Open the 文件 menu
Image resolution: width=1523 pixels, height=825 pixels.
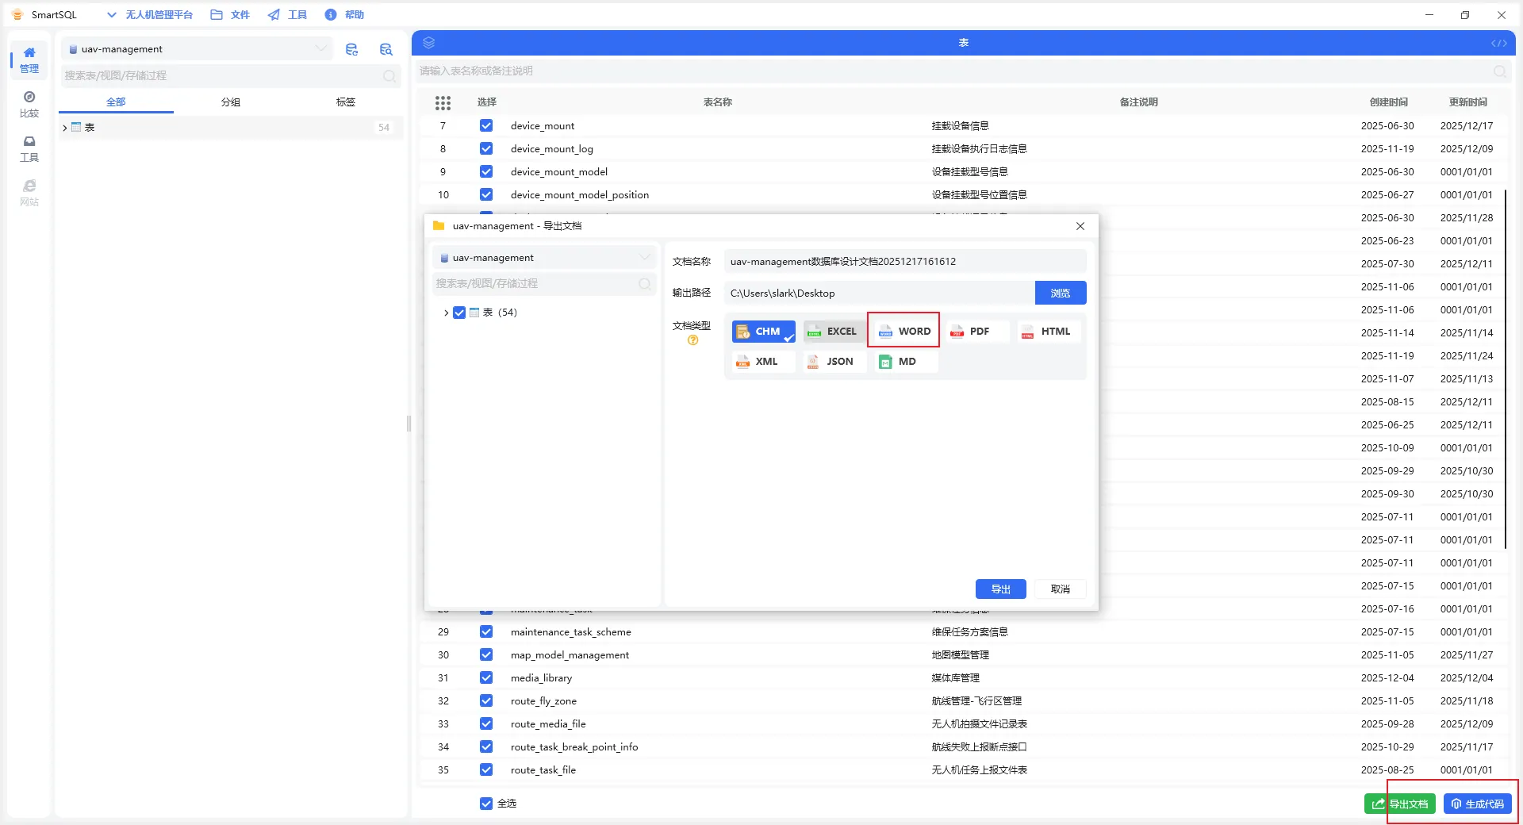click(230, 14)
